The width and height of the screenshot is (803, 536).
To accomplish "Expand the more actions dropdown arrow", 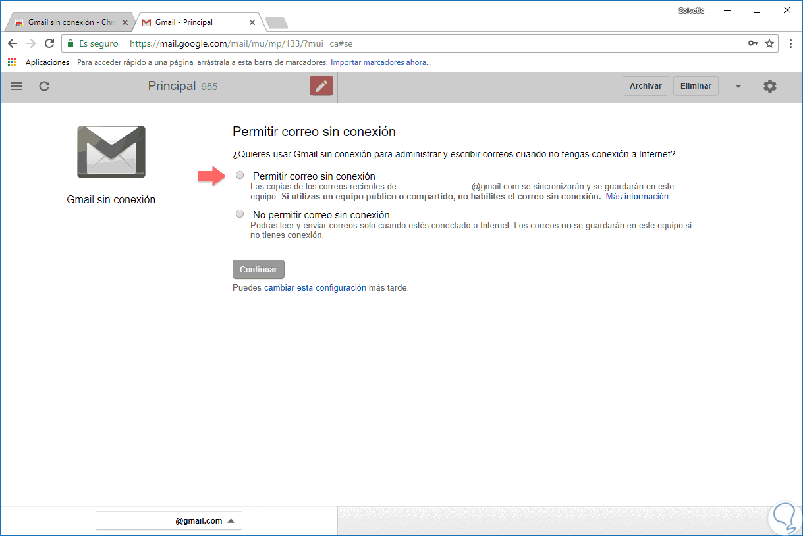I will (738, 86).
